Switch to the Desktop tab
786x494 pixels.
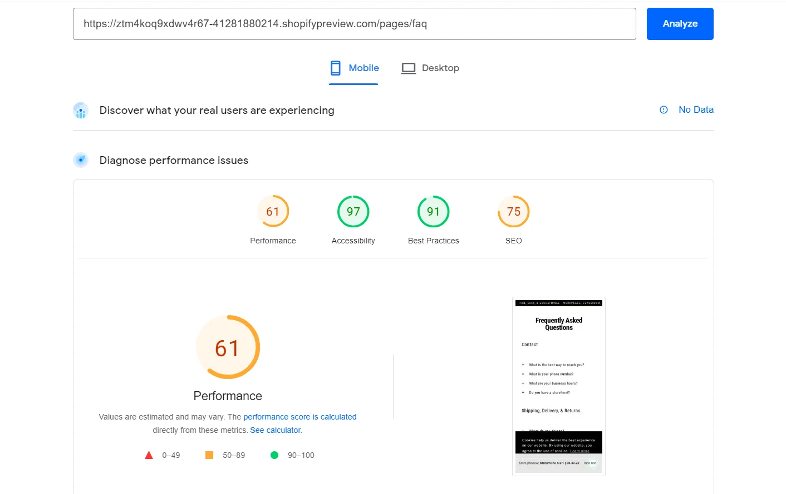[x=430, y=68]
